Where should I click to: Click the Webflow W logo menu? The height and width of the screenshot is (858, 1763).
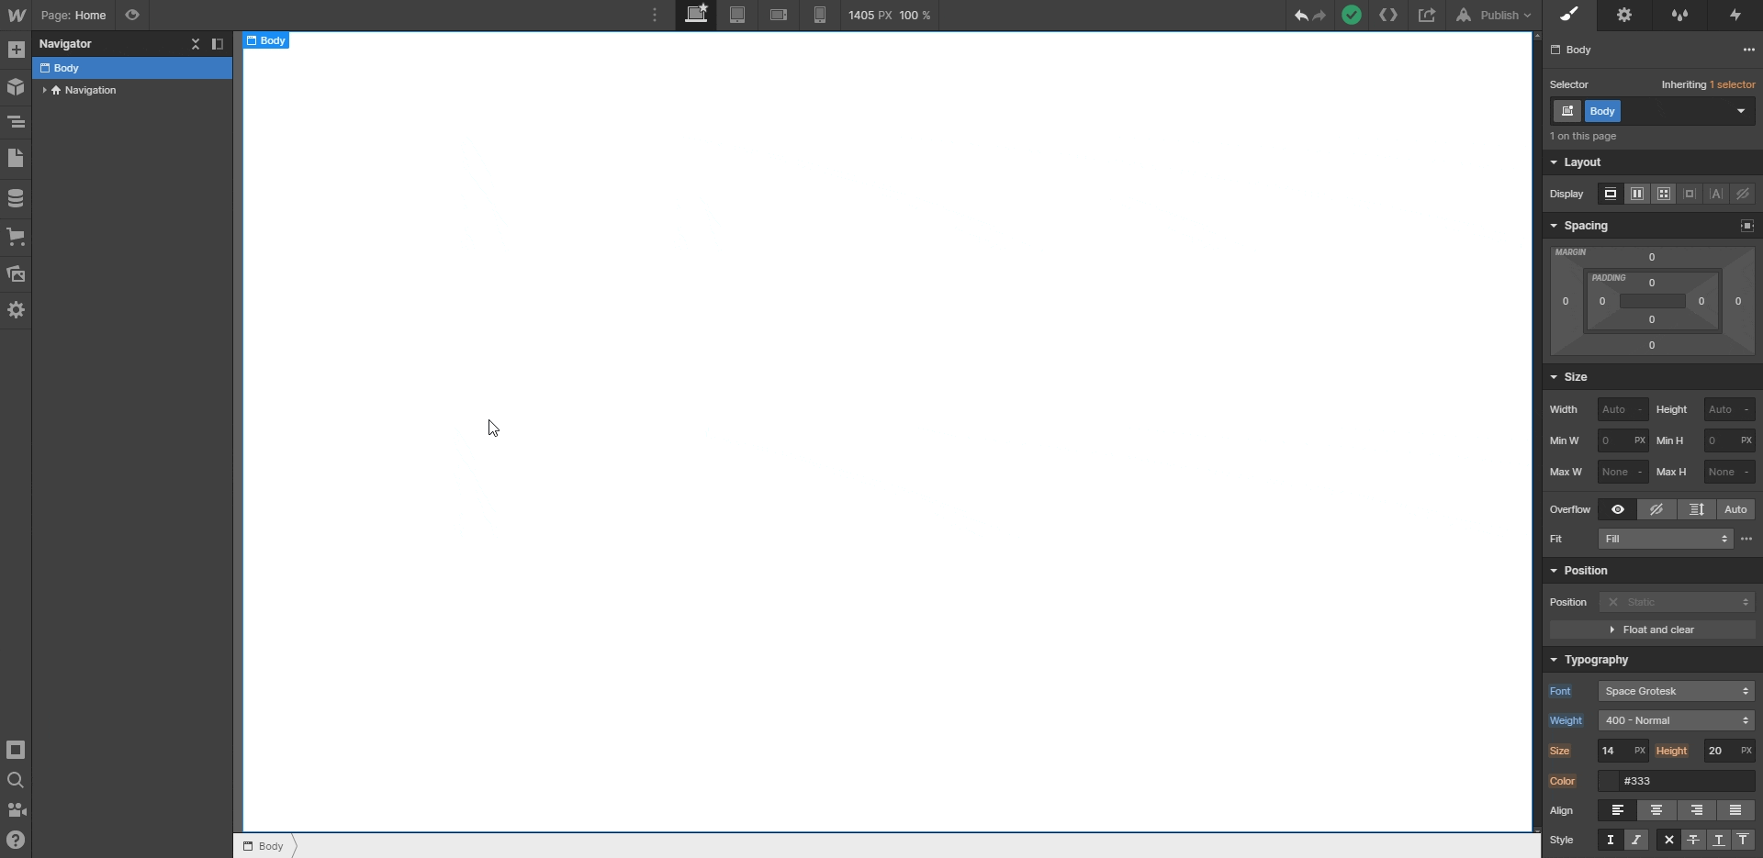pyautogui.click(x=17, y=15)
